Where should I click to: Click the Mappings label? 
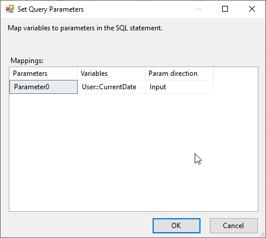click(27, 61)
